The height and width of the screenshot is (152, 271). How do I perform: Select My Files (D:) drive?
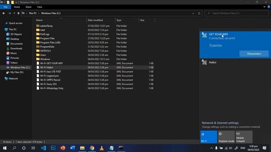[x=17, y=72]
